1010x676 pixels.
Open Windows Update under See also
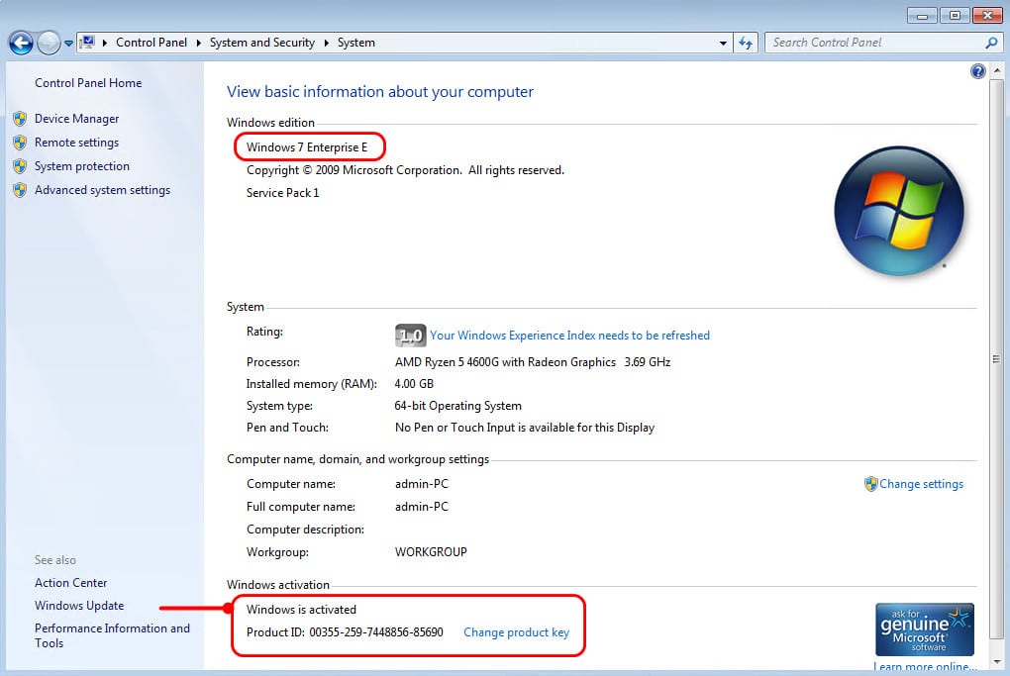coord(79,606)
